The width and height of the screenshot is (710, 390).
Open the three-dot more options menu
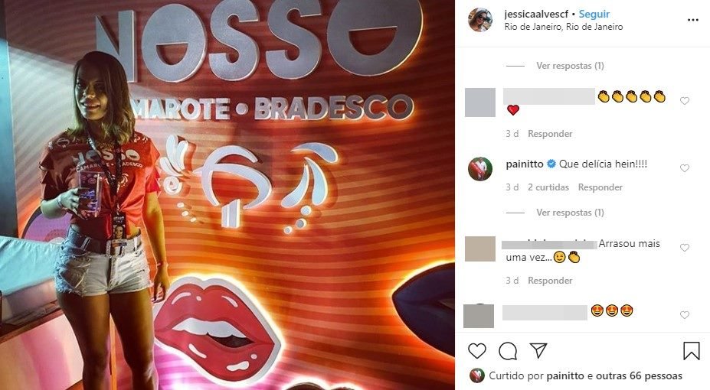point(693,20)
